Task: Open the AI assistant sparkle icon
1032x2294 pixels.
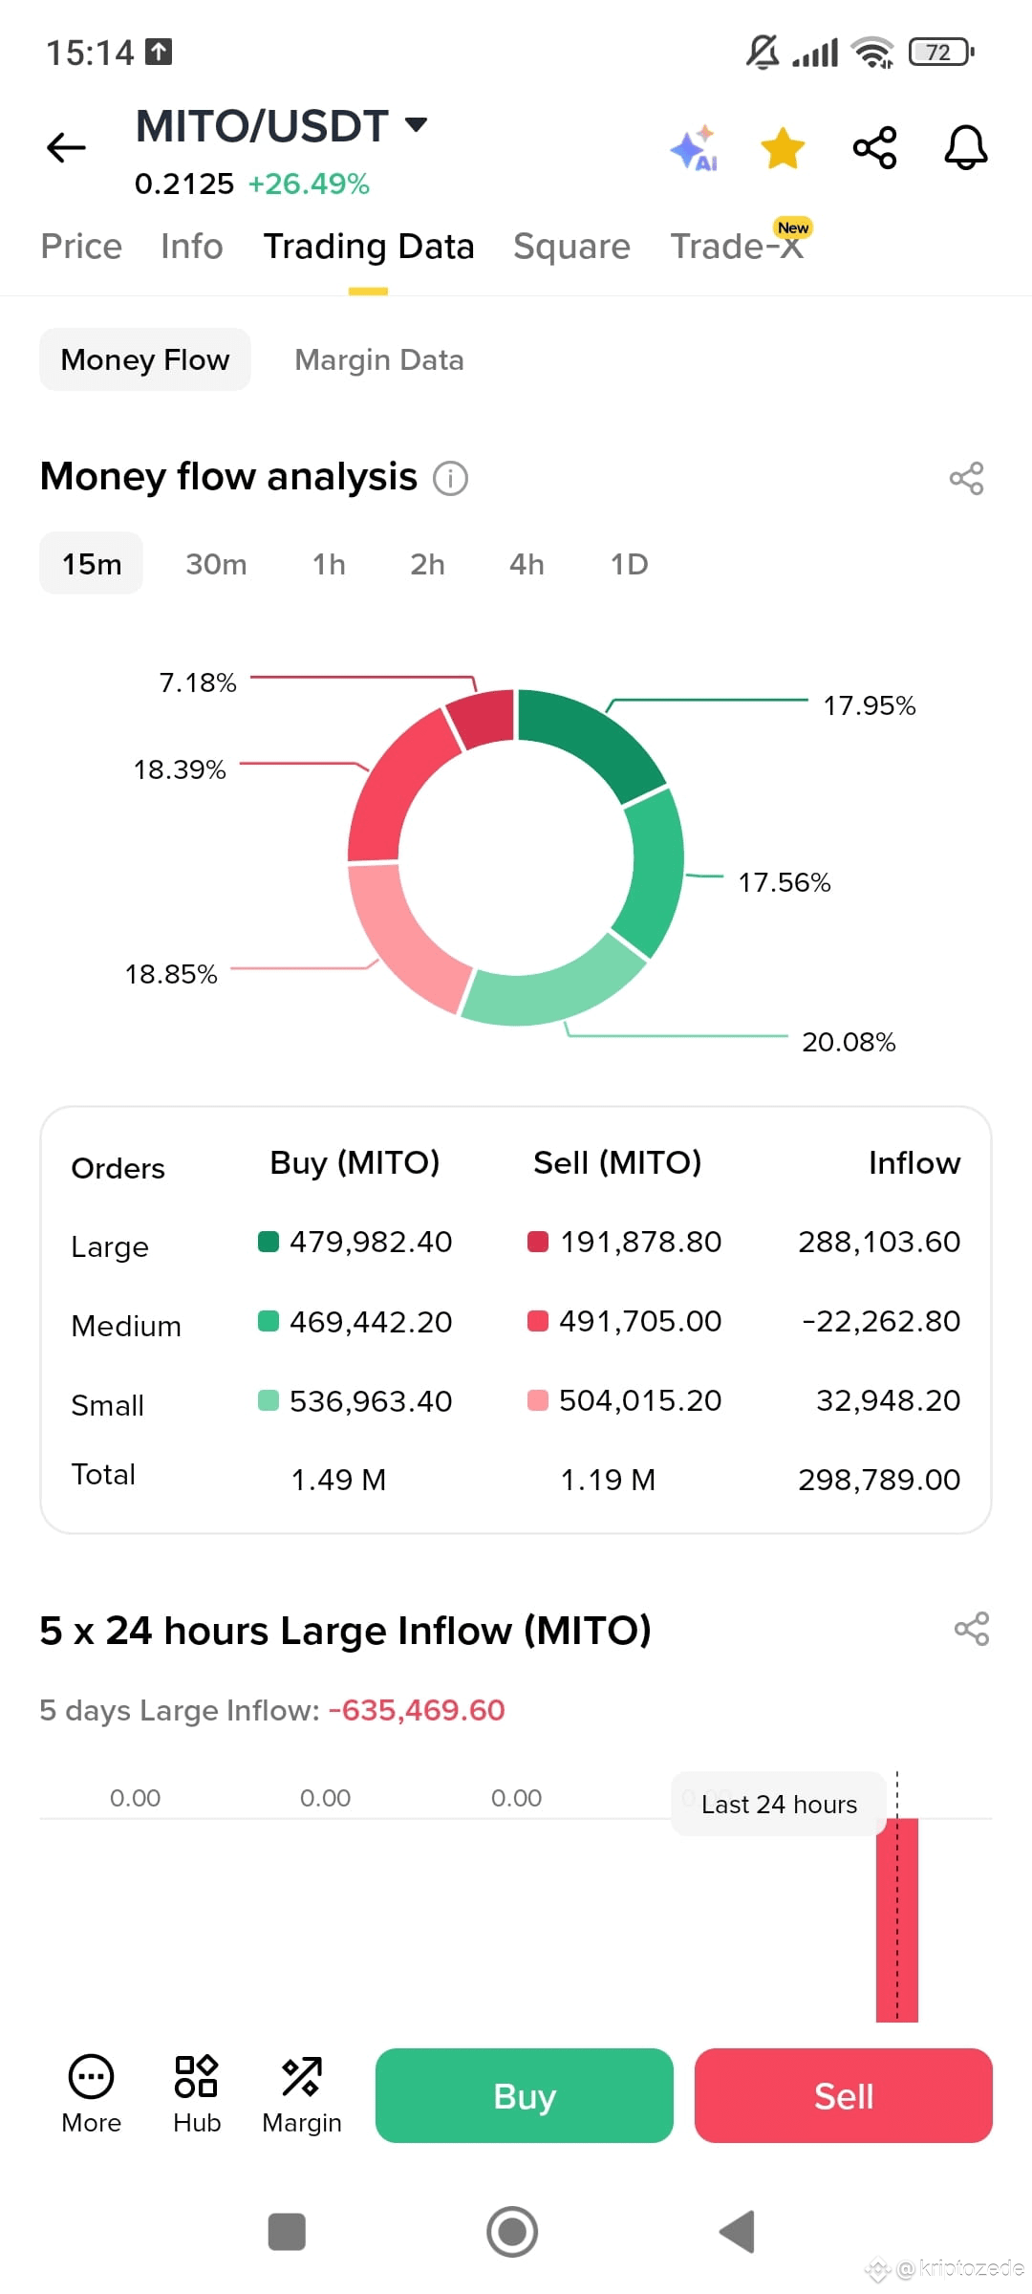Action: [x=695, y=148]
